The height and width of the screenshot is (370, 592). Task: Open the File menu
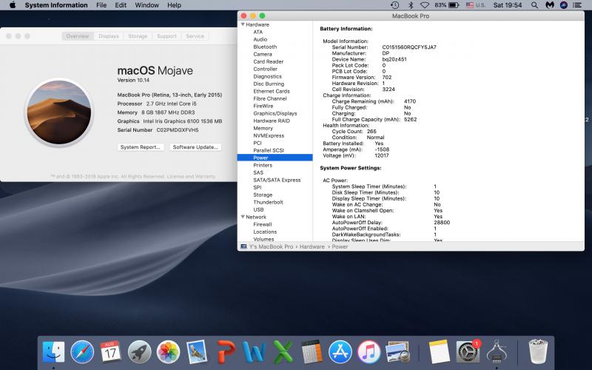pos(101,5)
